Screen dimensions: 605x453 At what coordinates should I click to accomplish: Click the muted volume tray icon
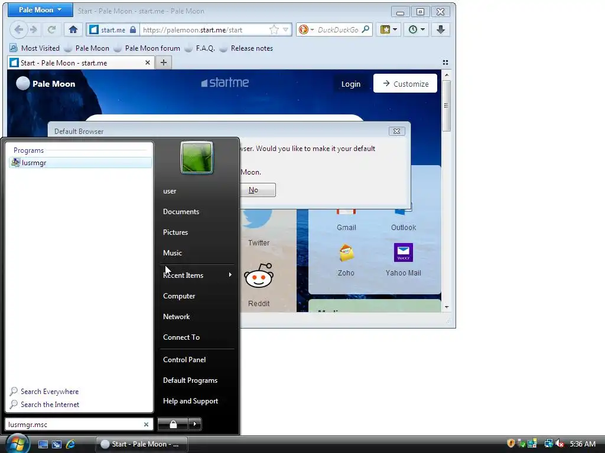click(560, 444)
